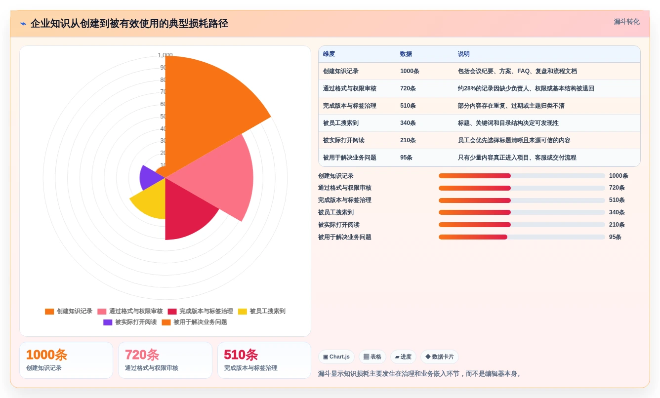
Task: Toggle 被员工搜索到 legend entry
Action: (x=261, y=312)
